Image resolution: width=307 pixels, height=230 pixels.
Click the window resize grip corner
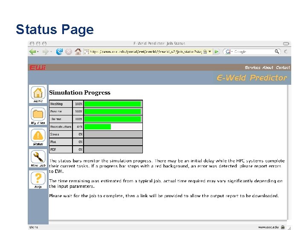coord(289,228)
